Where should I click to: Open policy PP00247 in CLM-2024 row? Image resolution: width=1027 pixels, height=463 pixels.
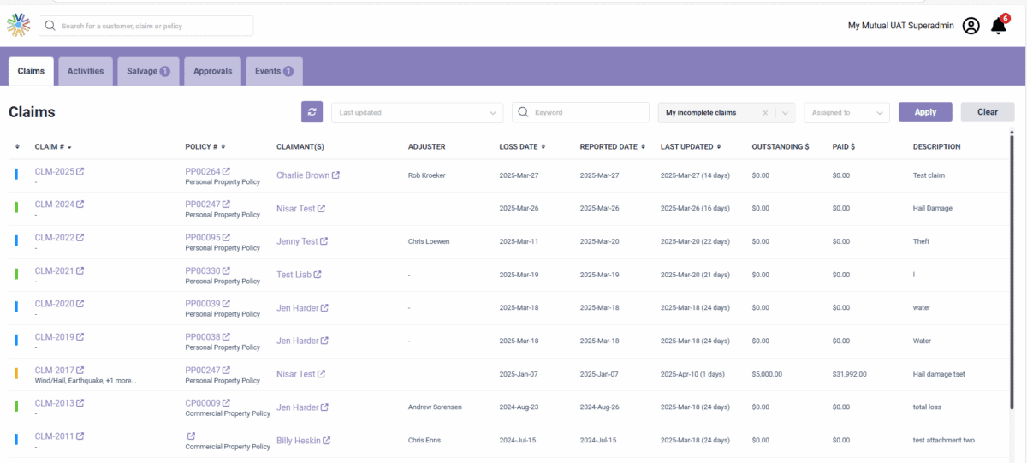[202, 205]
